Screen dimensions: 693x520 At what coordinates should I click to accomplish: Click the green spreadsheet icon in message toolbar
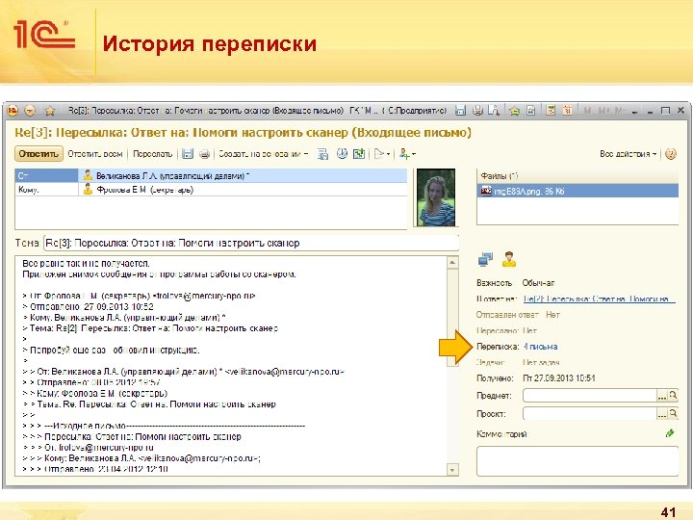click(359, 154)
